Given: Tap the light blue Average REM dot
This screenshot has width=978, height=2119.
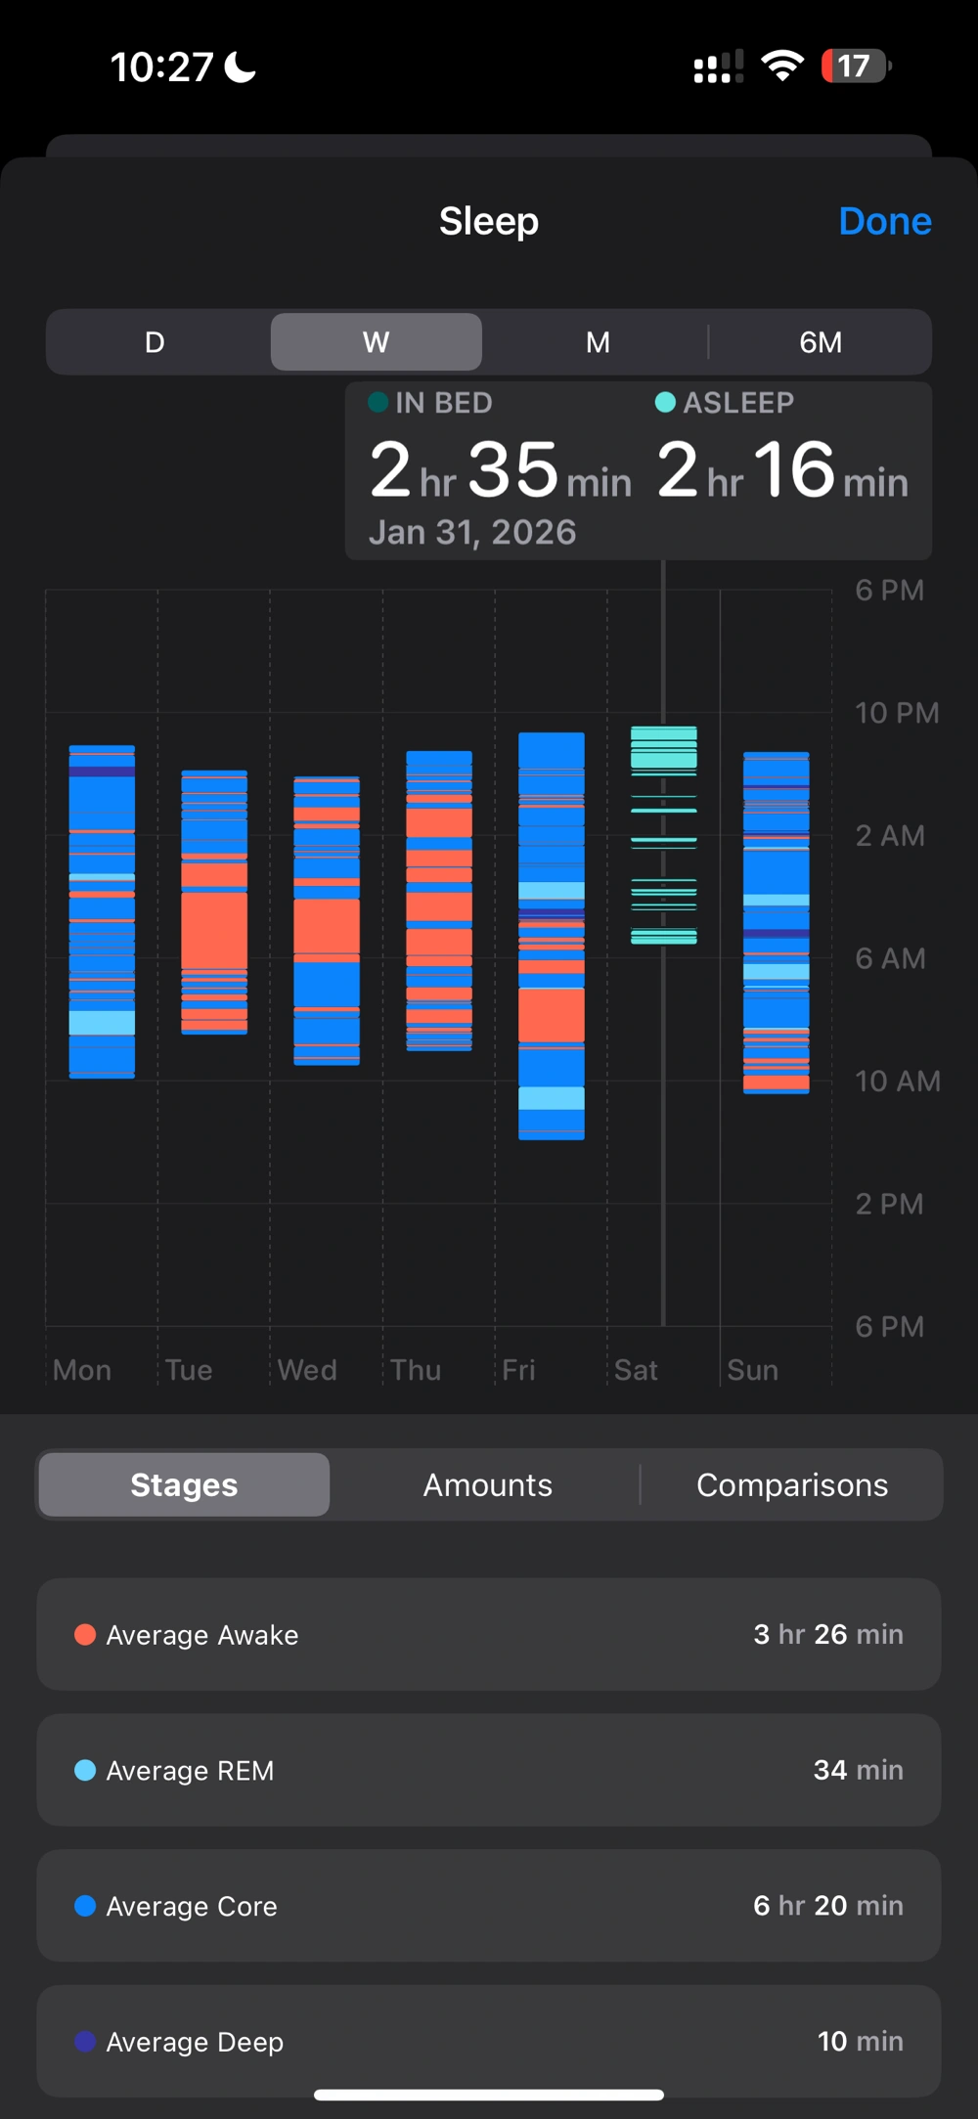Looking at the screenshot, I should [85, 1770].
